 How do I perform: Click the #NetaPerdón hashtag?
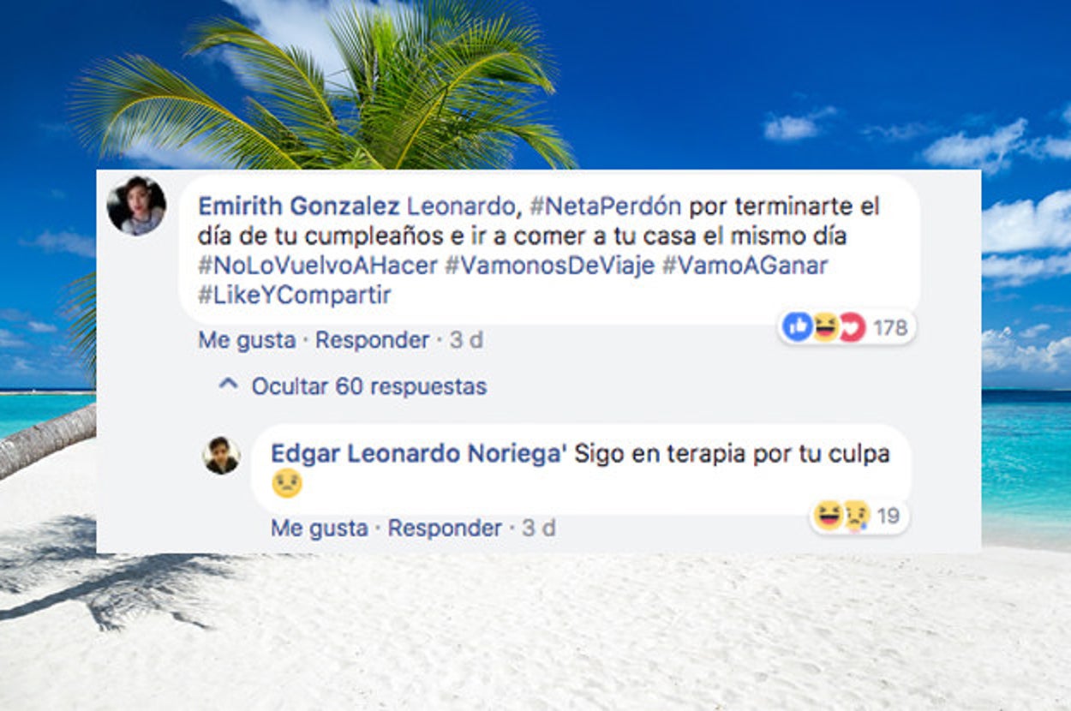pyautogui.click(x=605, y=206)
